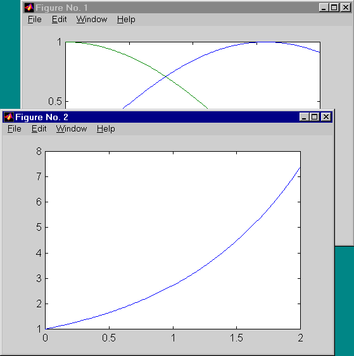
Task: Click x-axis label 0.5 in Figure 2
Action: tap(109, 338)
